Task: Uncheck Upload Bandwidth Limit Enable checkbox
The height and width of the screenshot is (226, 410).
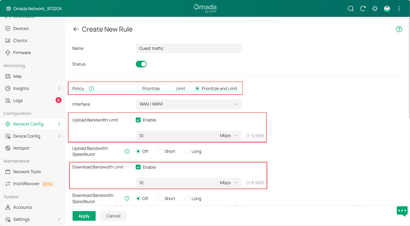Action: [138, 120]
